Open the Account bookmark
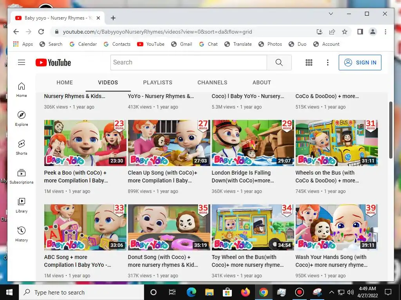This screenshot has height=300, width=401. click(326, 44)
